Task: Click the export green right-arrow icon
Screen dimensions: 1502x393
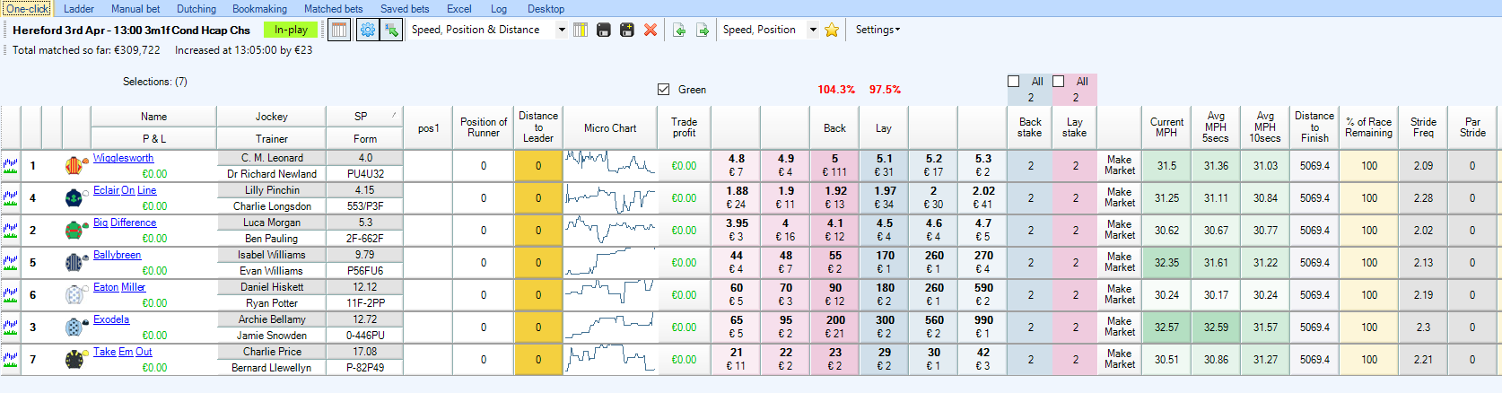Action: [x=703, y=30]
